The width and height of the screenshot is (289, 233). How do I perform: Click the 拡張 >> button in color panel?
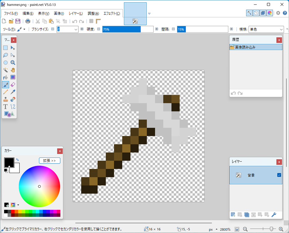tap(50, 161)
